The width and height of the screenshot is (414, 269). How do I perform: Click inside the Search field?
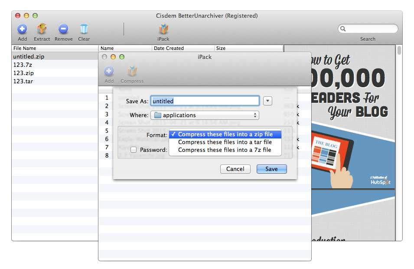(x=368, y=29)
